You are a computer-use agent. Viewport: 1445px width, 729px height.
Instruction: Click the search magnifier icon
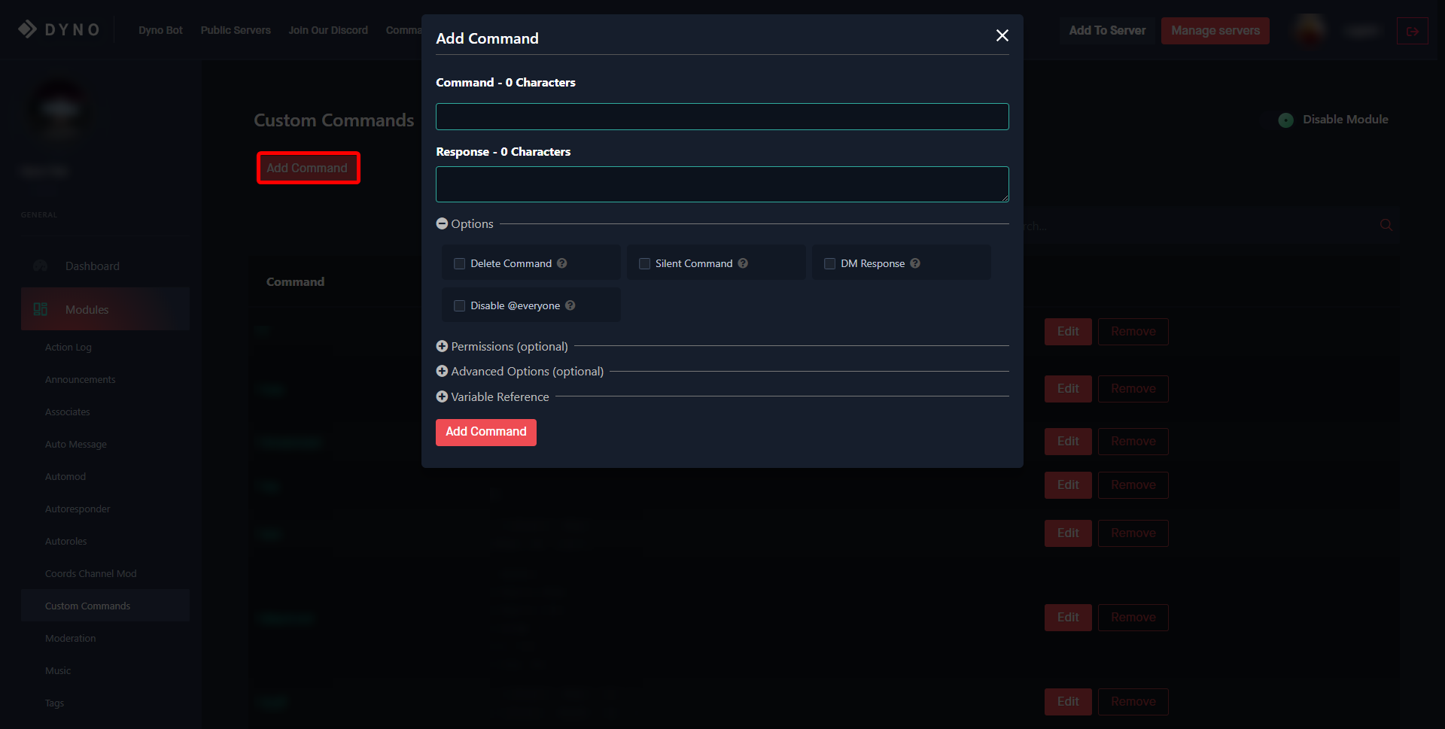pyautogui.click(x=1386, y=225)
